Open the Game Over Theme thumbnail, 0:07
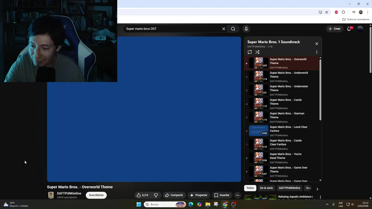The width and height of the screenshot is (372, 209). 259,172
